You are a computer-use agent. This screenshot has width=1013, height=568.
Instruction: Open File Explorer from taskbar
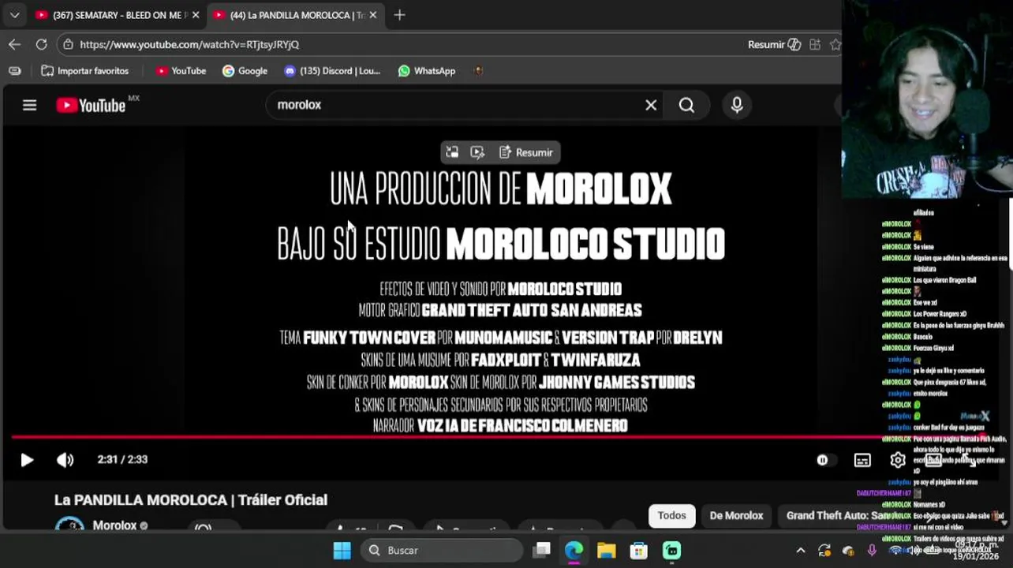point(606,551)
